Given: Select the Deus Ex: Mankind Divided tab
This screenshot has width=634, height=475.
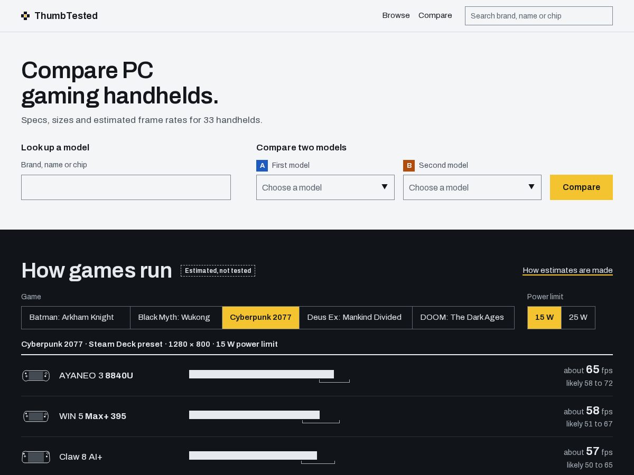Looking at the screenshot, I should (x=356, y=318).
